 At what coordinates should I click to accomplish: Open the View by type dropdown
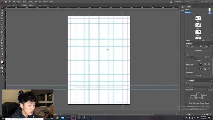pos(190,90)
